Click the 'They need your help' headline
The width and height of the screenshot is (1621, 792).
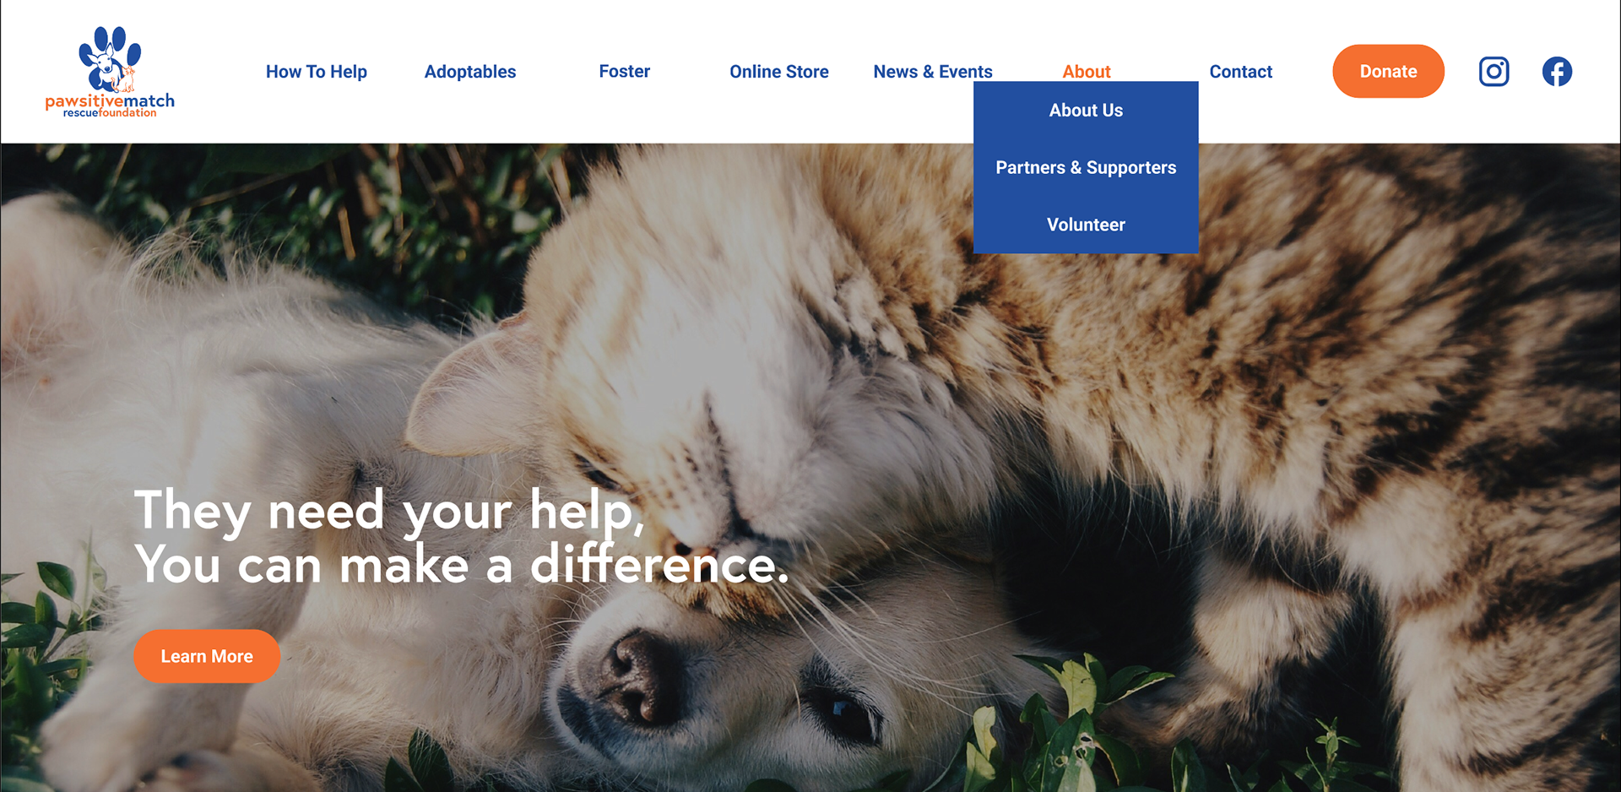(389, 512)
